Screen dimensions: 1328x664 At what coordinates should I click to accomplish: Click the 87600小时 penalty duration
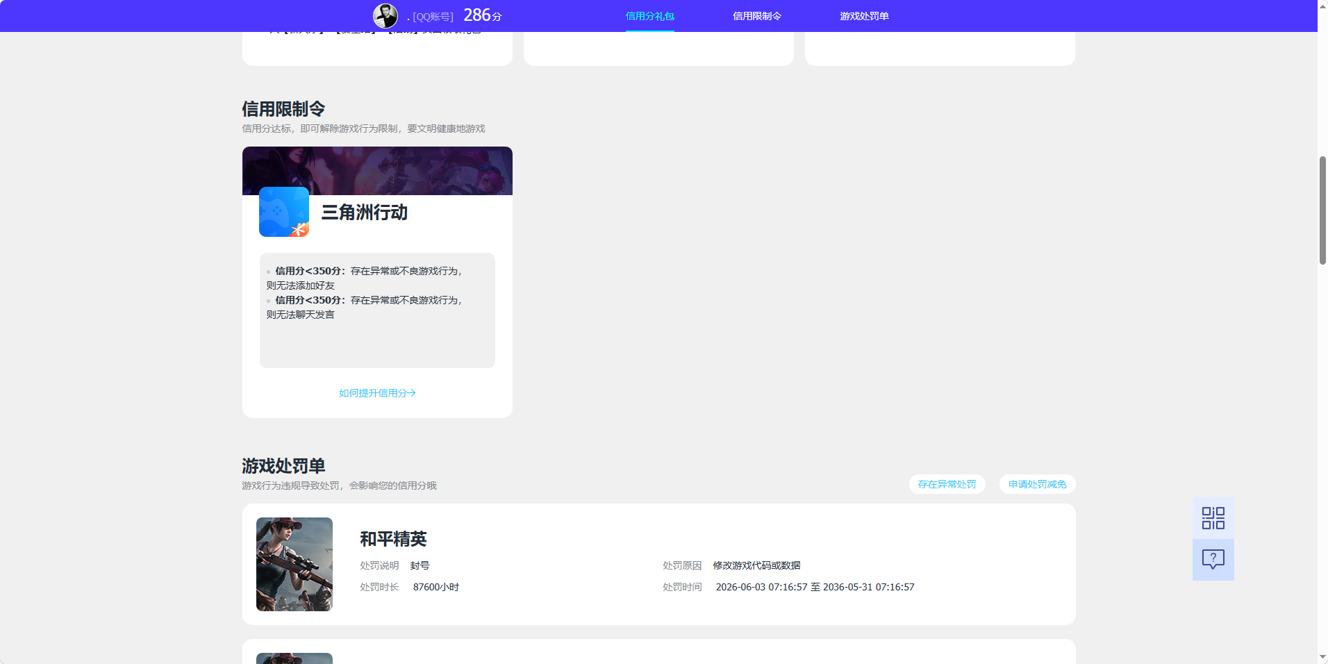(x=436, y=587)
